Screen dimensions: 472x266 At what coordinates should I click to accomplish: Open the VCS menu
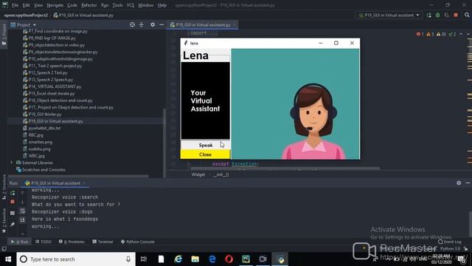coord(131,5)
